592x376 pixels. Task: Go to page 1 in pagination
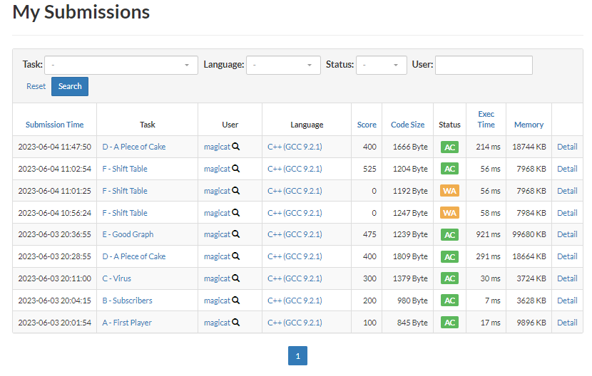pos(297,355)
